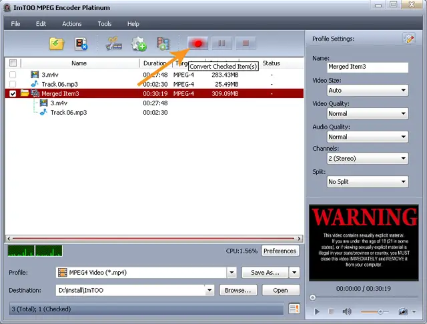The width and height of the screenshot is (427, 324).
Task: Sort by the Duration column header
Action: (x=155, y=63)
